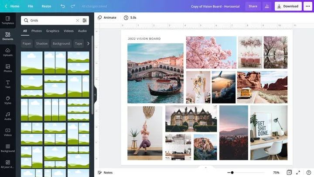Select the 2022 VISION BOARD title text

click(144, 39)
